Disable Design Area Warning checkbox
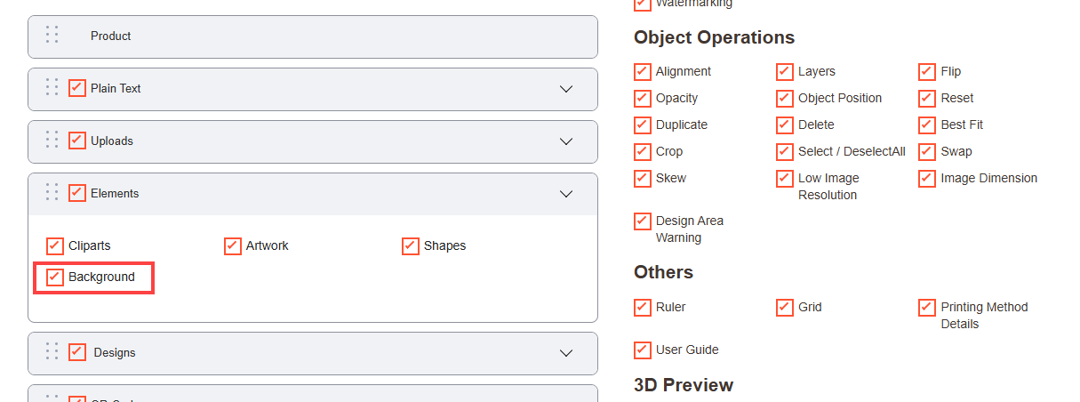Viewport: 1080px width, 402px height. point(643,221)
